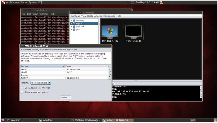
Task: Click the volume speaker icon in top panel
Action: click(x=127, y=3)
